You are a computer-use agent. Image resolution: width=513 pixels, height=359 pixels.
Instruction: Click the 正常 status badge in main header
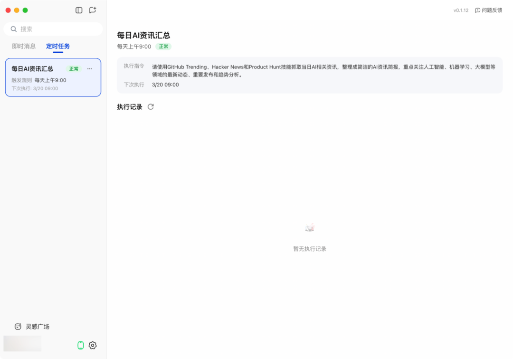point(163,47)
